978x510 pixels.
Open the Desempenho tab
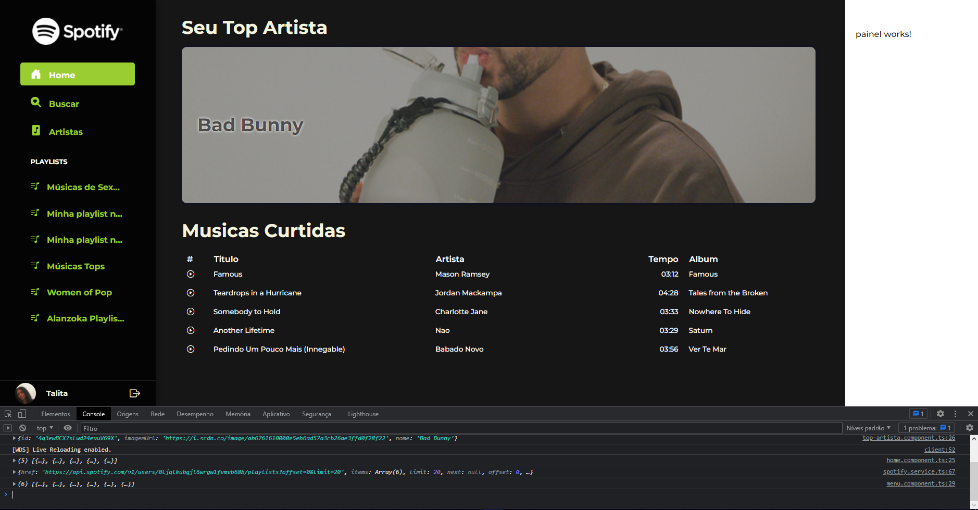pos(195,414)
